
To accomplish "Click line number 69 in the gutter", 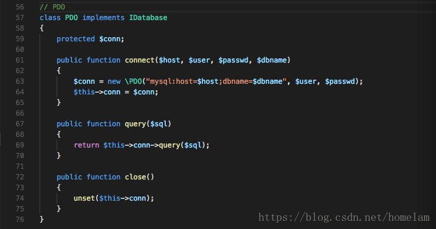I will click(19, 145).
